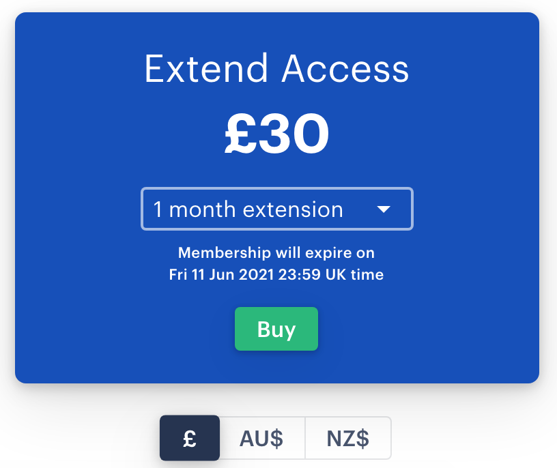Purchase the extension with the Buy button

click(x=276, y=329)
